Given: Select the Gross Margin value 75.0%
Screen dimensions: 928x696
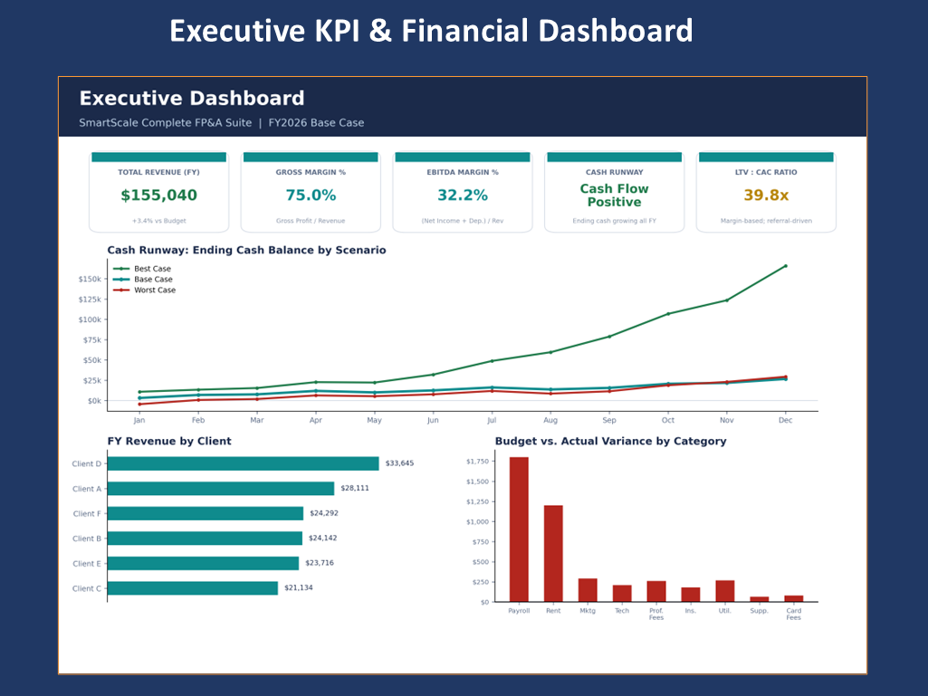Looking at the screenshot, I should click(311, 195).
